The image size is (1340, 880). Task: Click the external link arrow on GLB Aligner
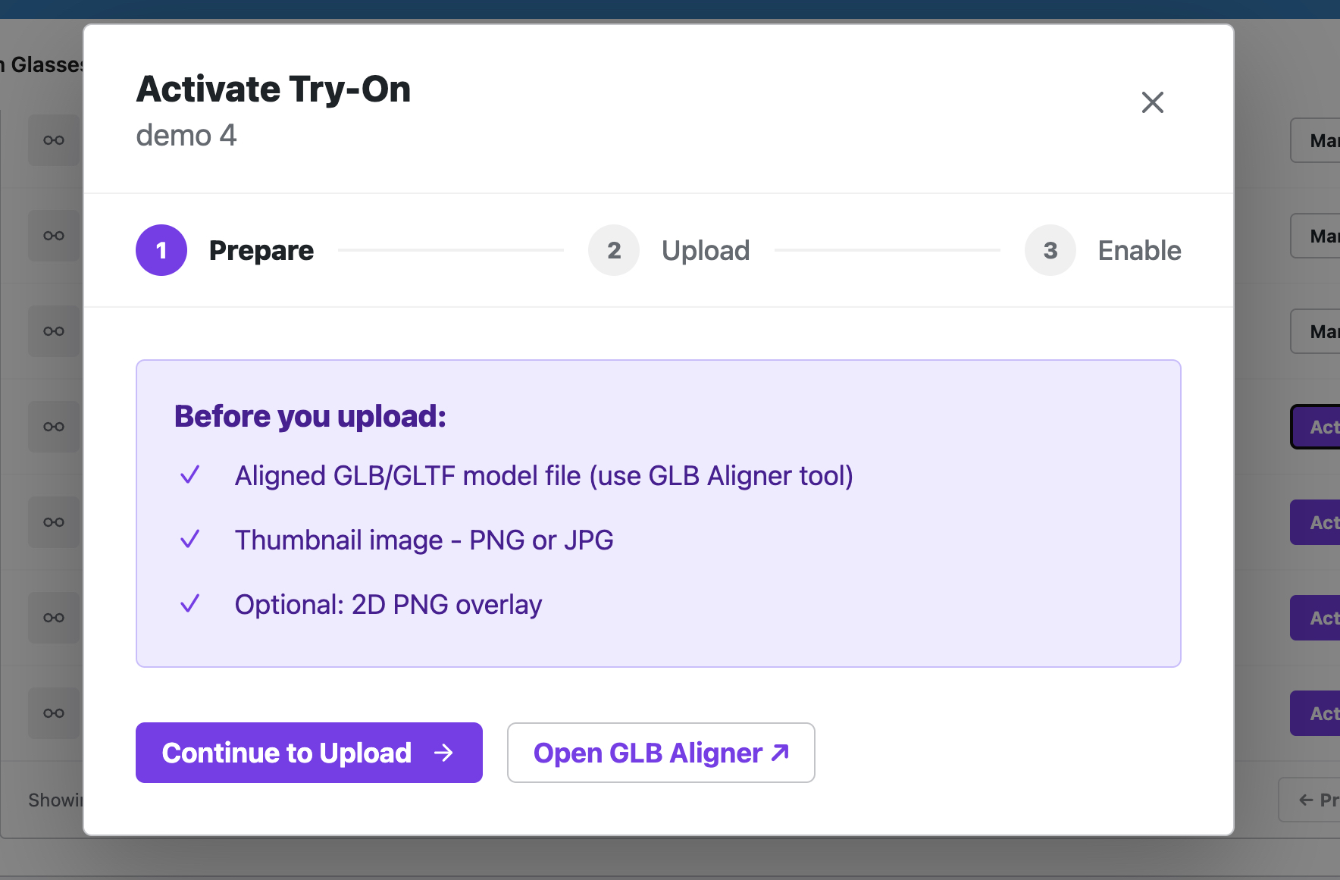tap(781, 753)
